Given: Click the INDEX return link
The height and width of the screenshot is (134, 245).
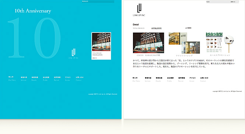Looking at the screenshot, I should (x=188, y=28).
